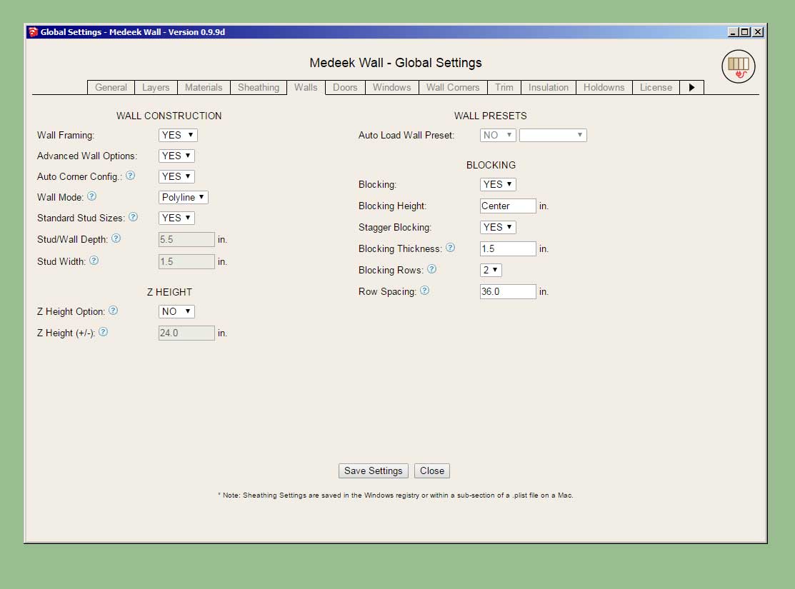The width and height of the screenshot is (795, 589).
Task: Click the BLOCKING section heading
Action: 491,165
